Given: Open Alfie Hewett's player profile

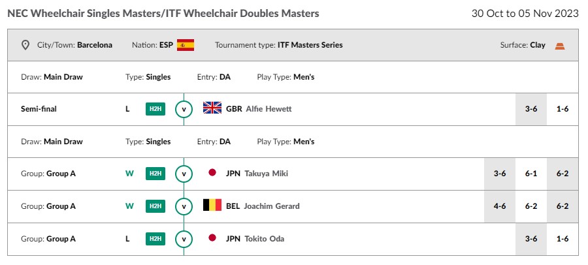Looking at the screenshot, I should click(x=269, y=109).
